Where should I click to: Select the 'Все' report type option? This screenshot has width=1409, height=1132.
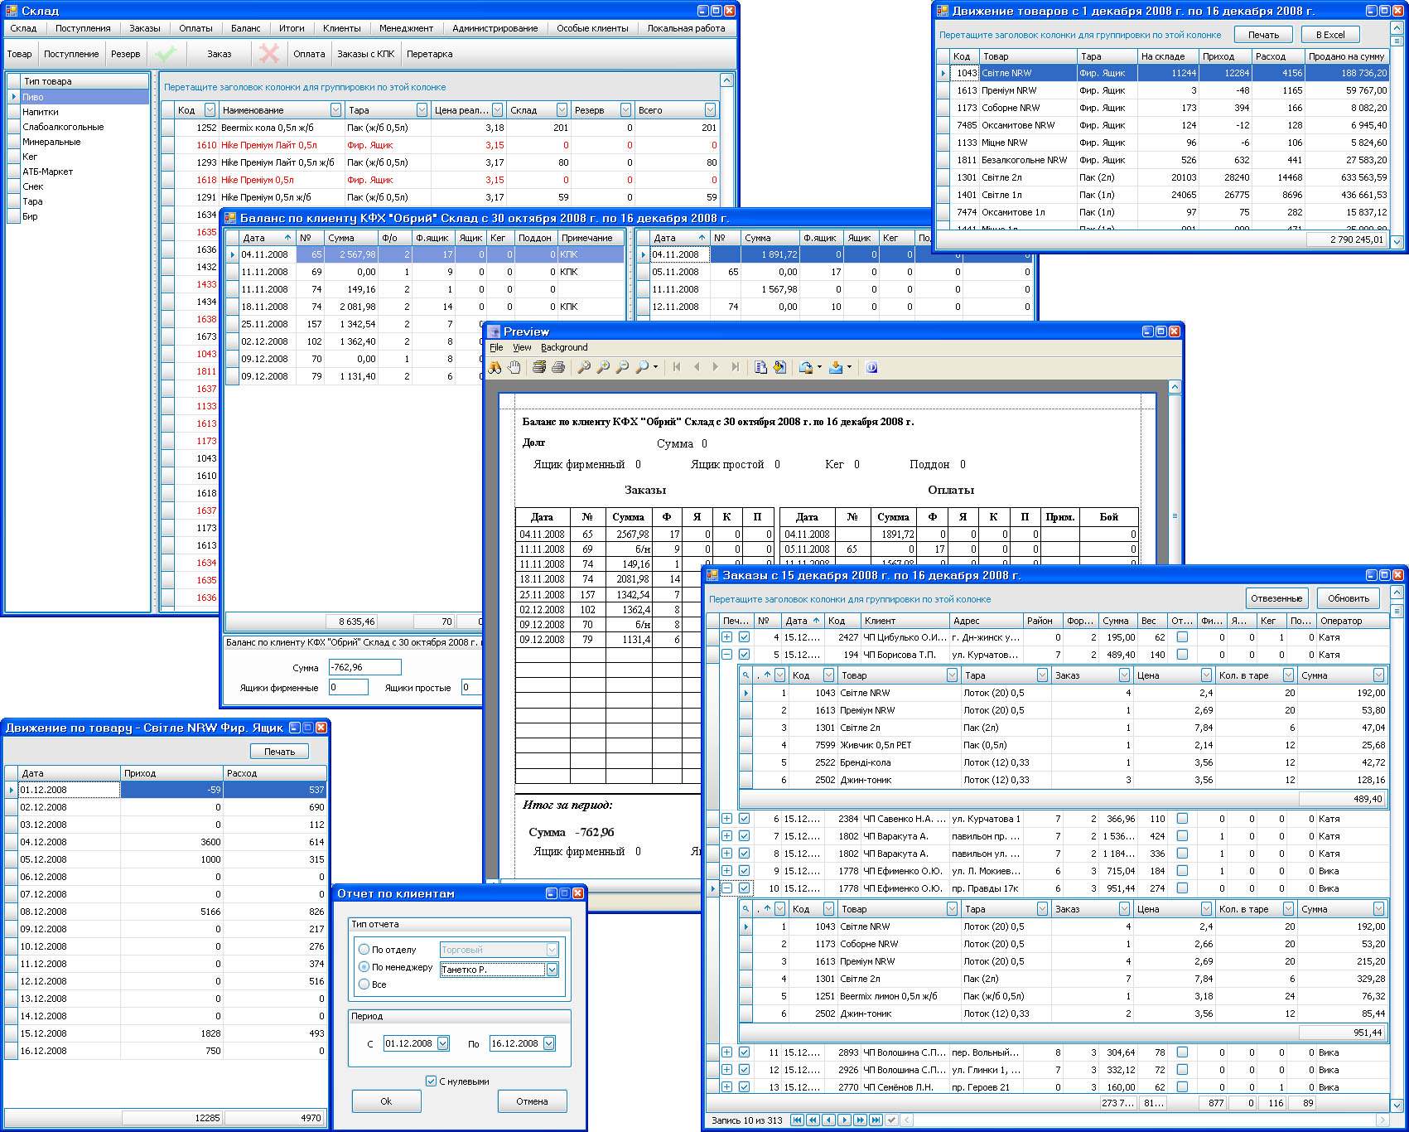click(364, 984)
